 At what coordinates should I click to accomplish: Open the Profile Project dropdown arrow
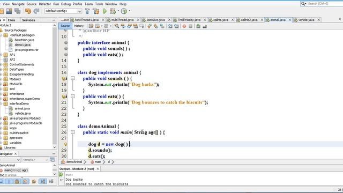pos(130,11)
